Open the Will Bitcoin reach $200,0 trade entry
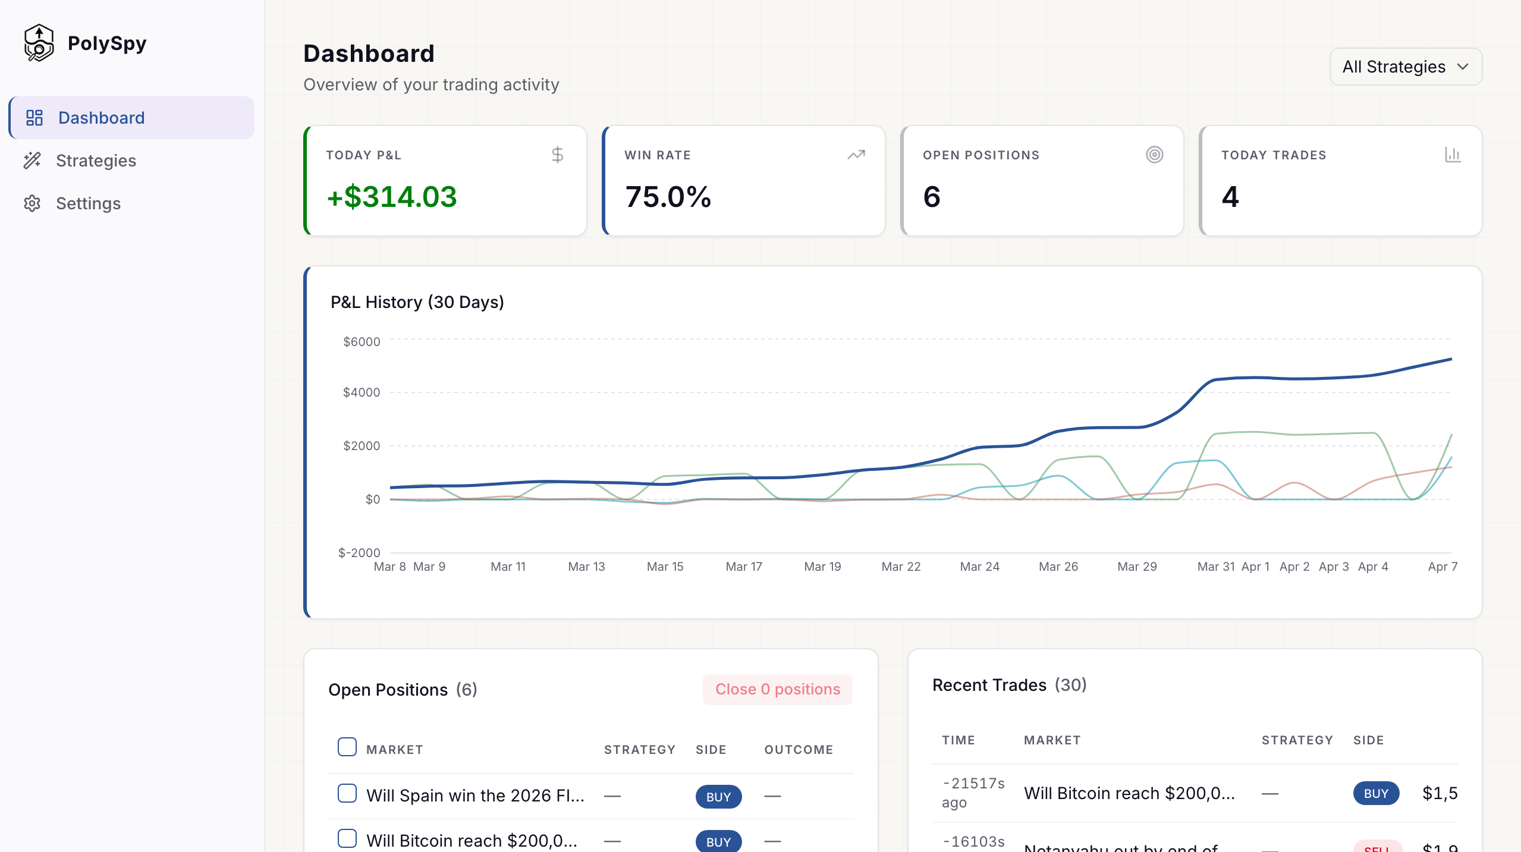1521x852 pixels. pyautogui.click(x=1129, y=793)
